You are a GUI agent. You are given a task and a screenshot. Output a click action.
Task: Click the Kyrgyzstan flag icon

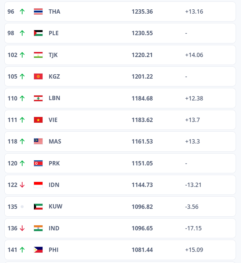[38, 76]
